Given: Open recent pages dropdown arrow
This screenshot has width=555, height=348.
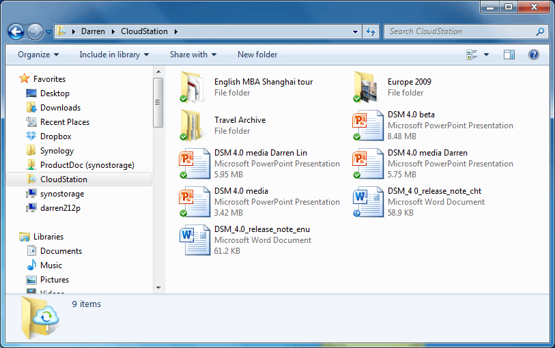Looking at the screenshot, I should 49,32.
